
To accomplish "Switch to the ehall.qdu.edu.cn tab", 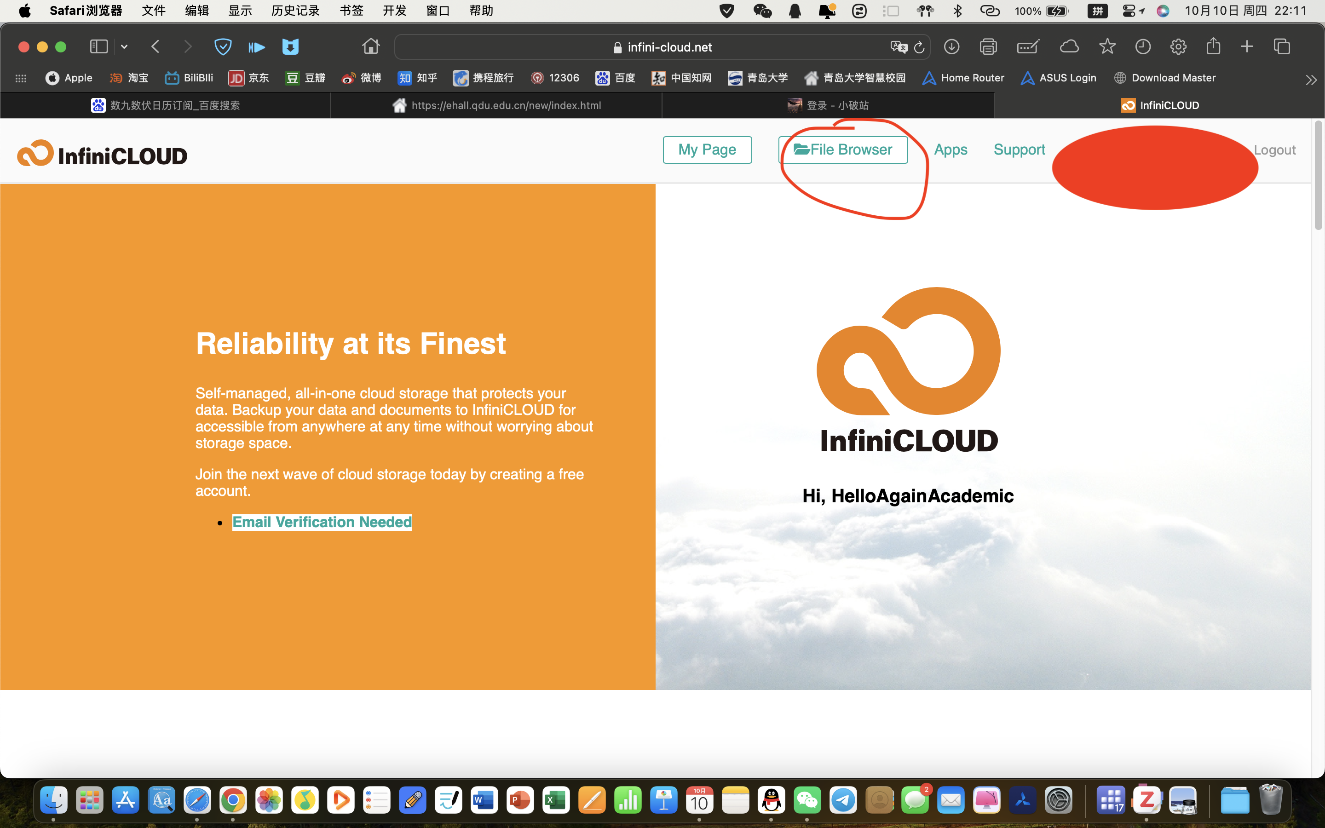I will (496, 105).
